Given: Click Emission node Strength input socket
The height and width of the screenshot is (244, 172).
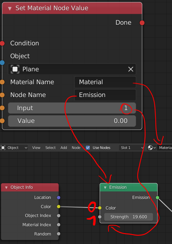Looking at the screenshot, I should point(100,217).
